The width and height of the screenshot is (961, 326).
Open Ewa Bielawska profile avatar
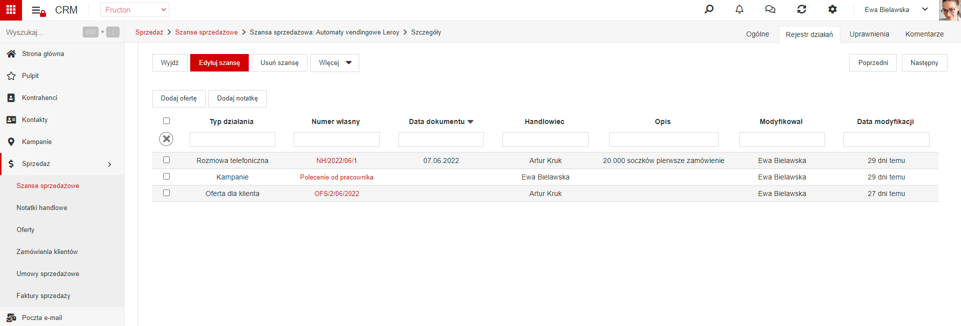[x=949, y=10]
